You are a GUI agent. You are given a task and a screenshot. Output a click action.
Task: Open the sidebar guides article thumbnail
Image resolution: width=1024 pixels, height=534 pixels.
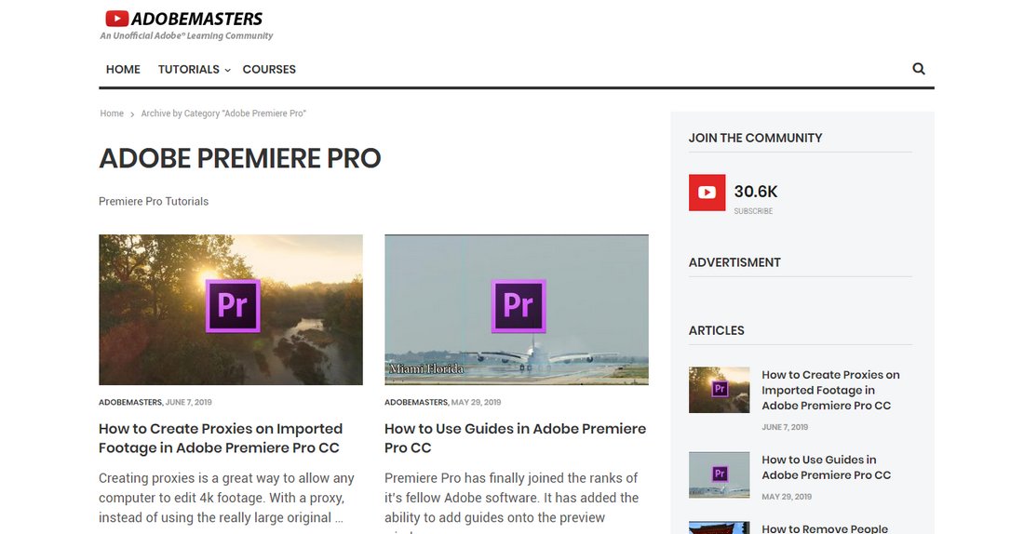point(719,474)
